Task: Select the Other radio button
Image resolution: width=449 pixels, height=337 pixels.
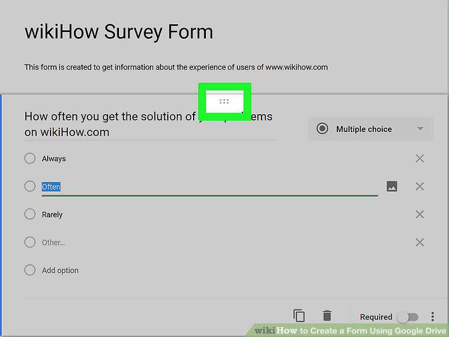Action: [30, 242]
